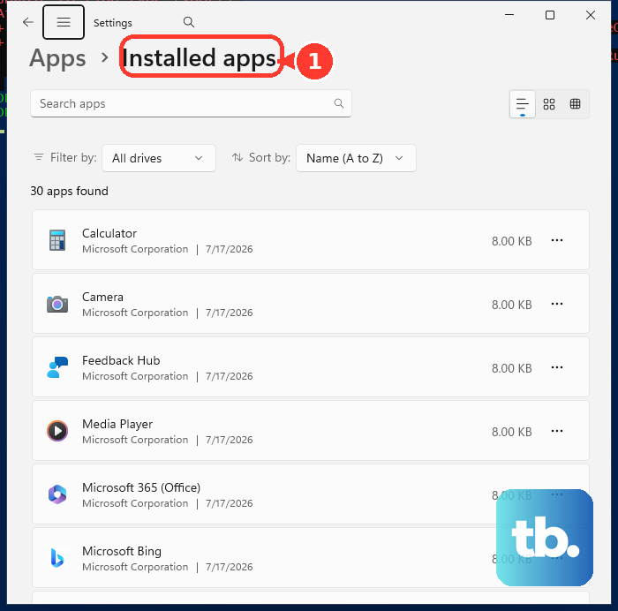The height and width of the screenshot is (611, 618).
Task: Click the Camera app icon
Action: tap(57, 304)
